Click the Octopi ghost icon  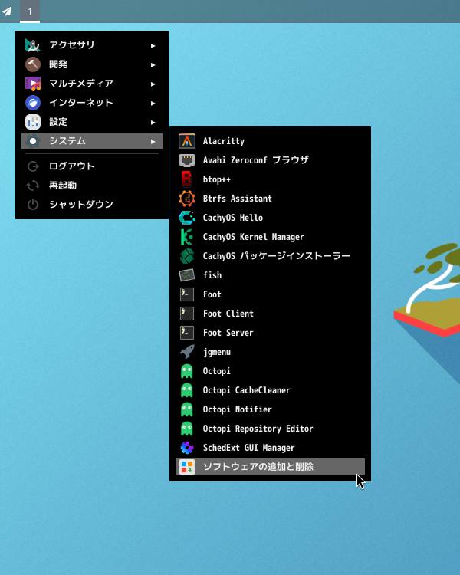point(187,371)
